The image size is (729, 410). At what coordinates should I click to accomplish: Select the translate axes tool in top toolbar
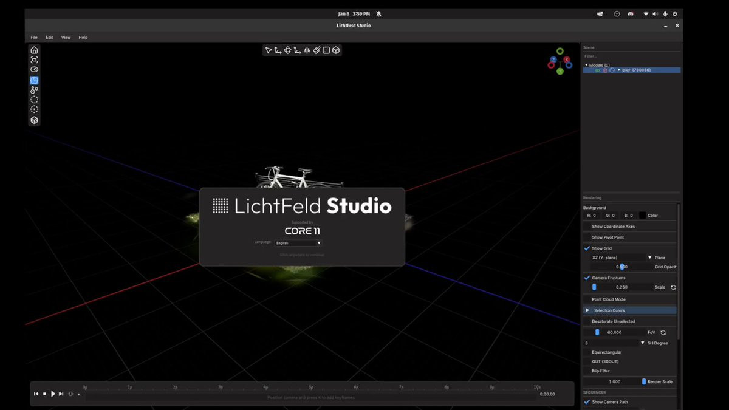[278, 50]
